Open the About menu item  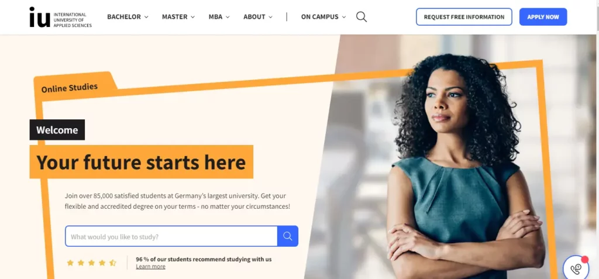tap(254, 17)
